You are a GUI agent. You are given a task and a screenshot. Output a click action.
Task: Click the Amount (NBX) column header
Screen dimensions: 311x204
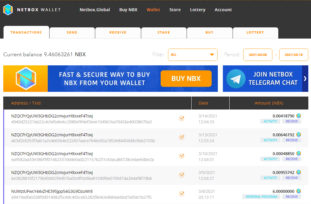pos(269,103)
